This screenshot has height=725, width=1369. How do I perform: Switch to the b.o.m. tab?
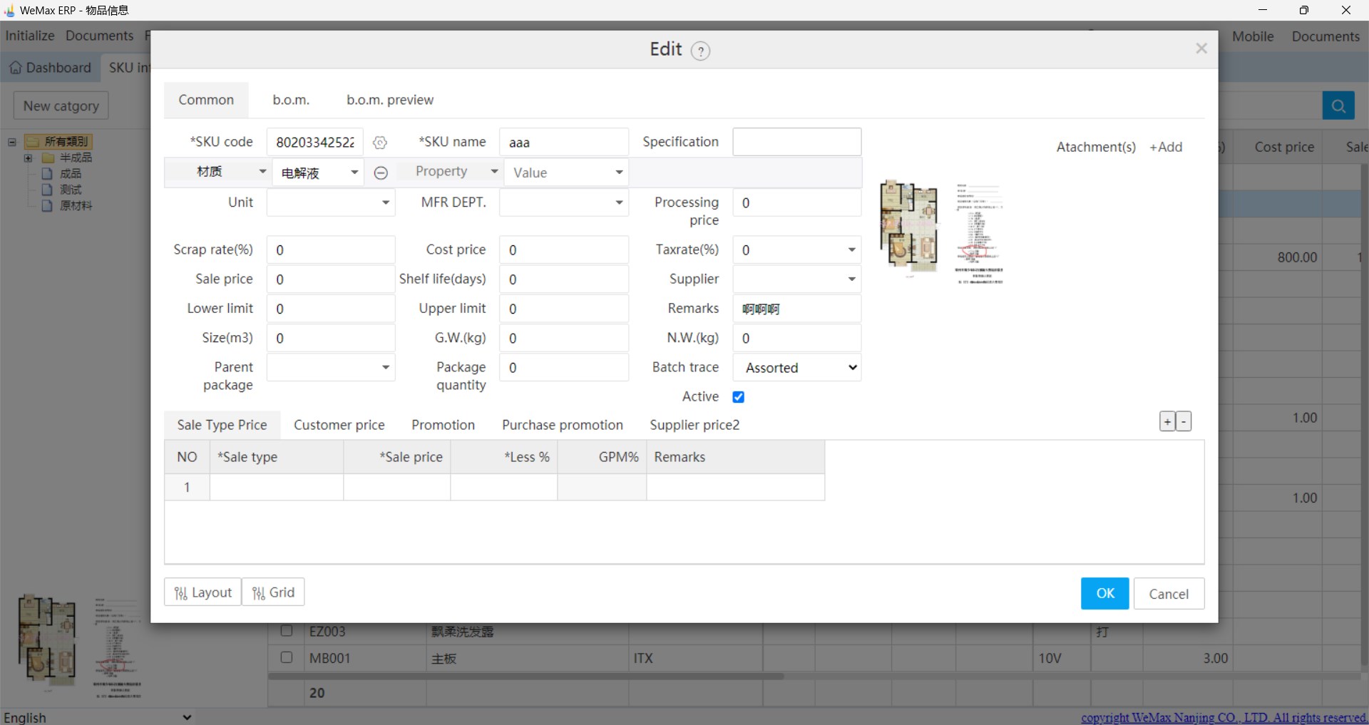(x=291, y=100)
